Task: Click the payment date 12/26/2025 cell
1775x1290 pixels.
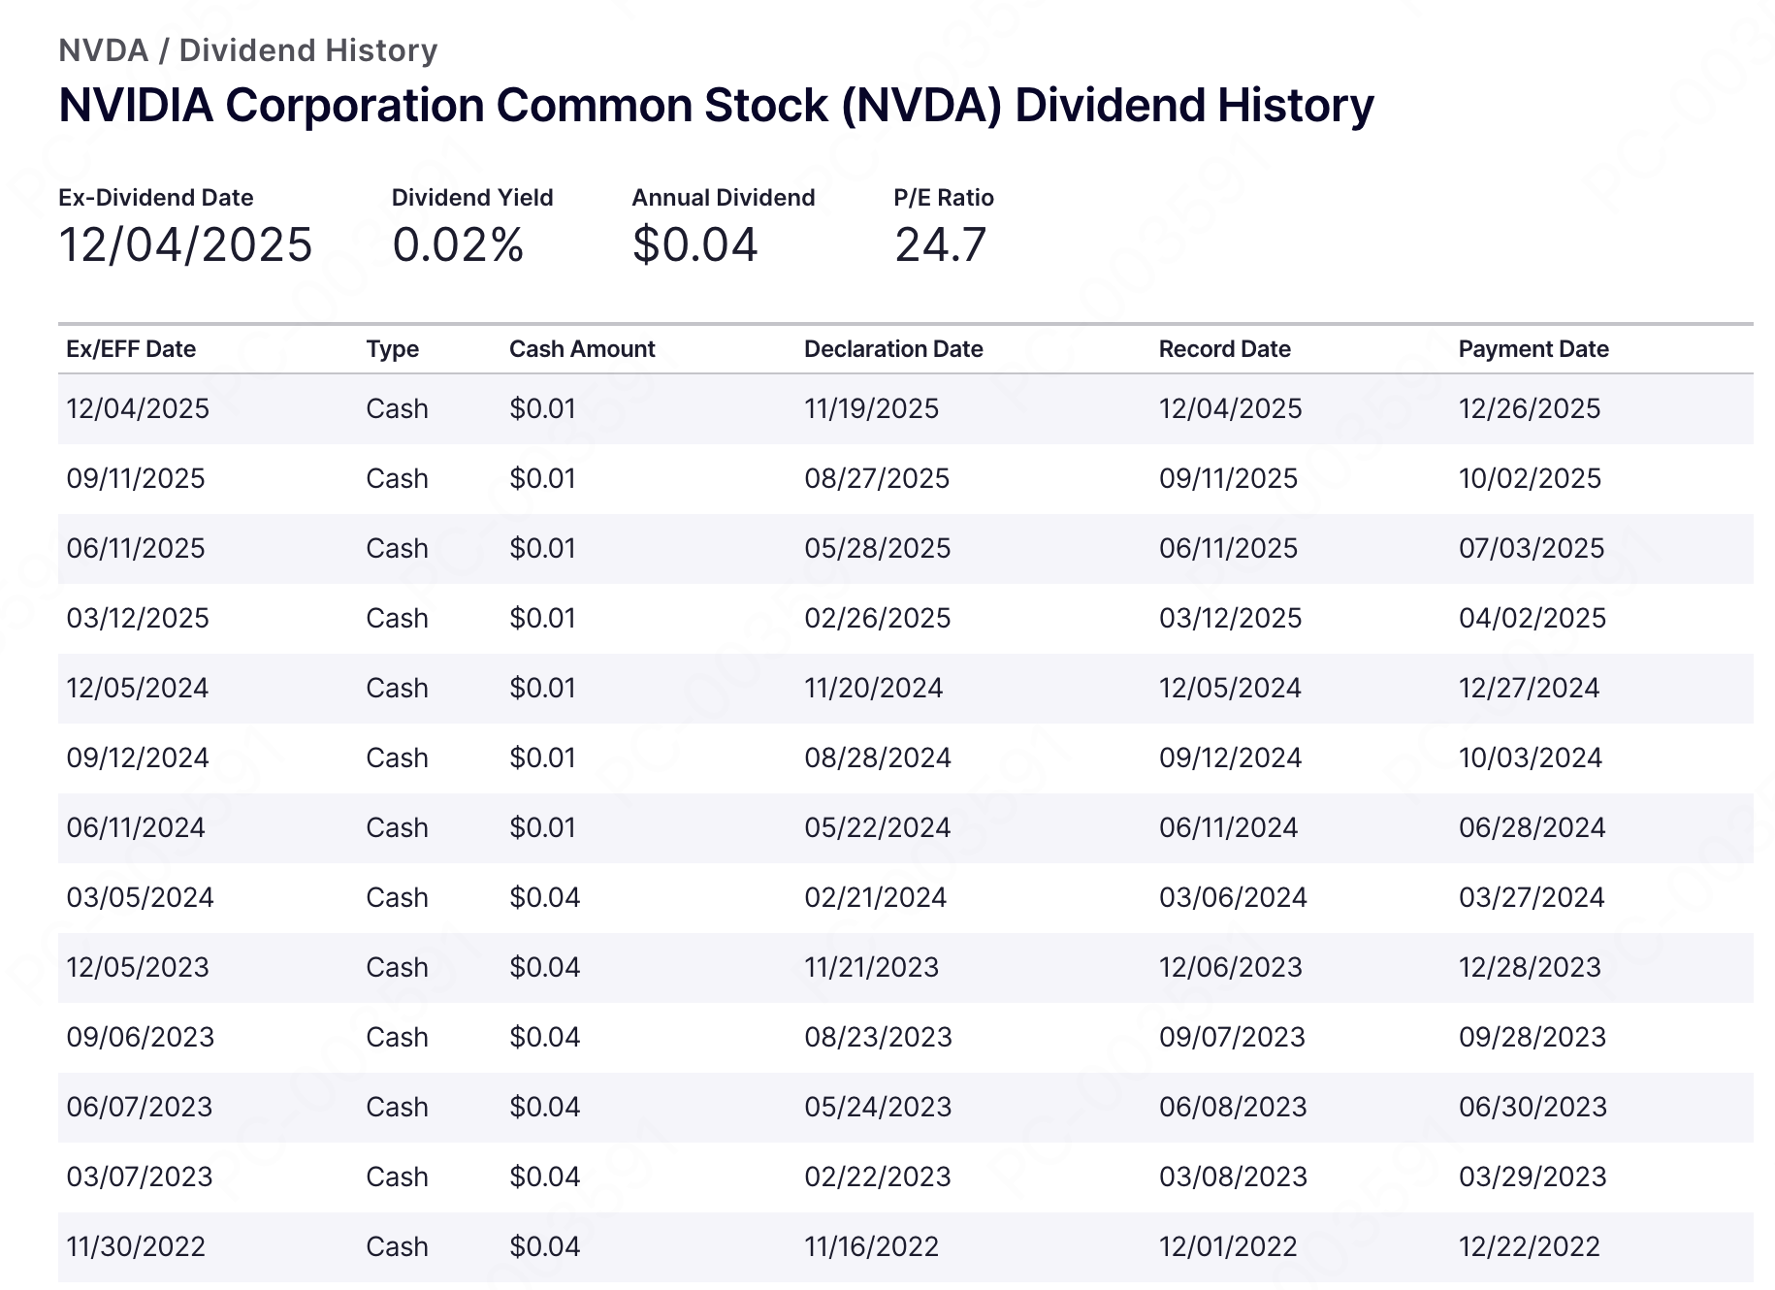Action: (x=1529, y=408)
